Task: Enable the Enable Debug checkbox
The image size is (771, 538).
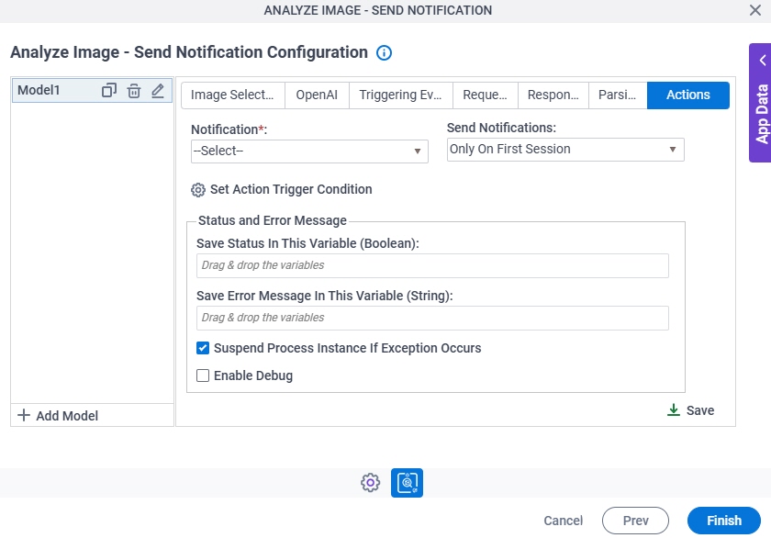Action: coord(203,375)
